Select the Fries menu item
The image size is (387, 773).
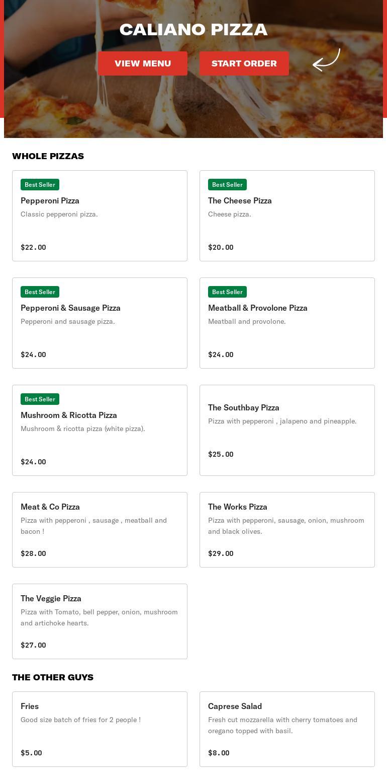pyautogui.click(x=100, y=729)
